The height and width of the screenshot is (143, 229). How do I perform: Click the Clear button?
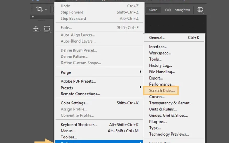[153, 10]
